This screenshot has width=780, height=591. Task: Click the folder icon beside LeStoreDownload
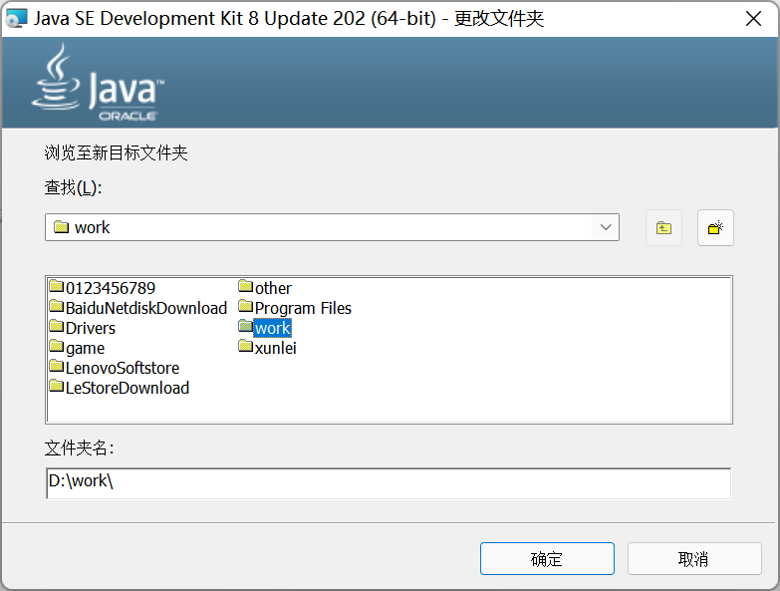(x=57, y=386)
